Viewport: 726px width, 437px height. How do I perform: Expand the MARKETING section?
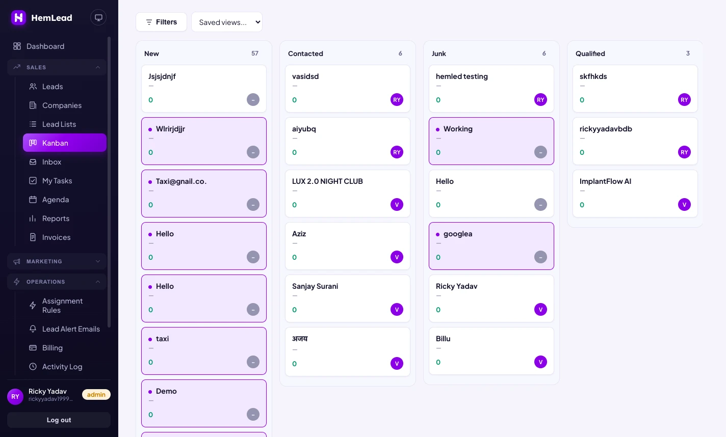click(57, 261)
